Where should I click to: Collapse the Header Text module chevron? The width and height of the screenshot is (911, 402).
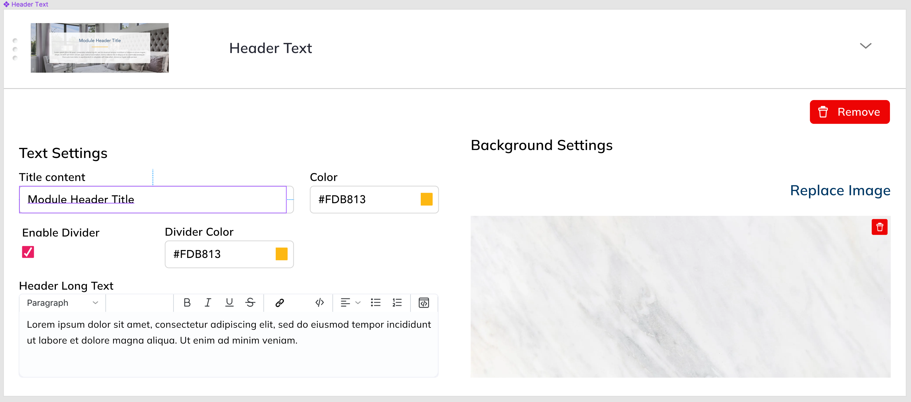point(865,46)
